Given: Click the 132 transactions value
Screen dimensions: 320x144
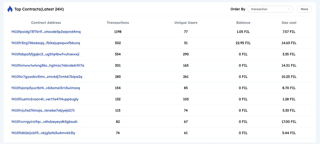Looking at the screenshot, I should 118,99.
